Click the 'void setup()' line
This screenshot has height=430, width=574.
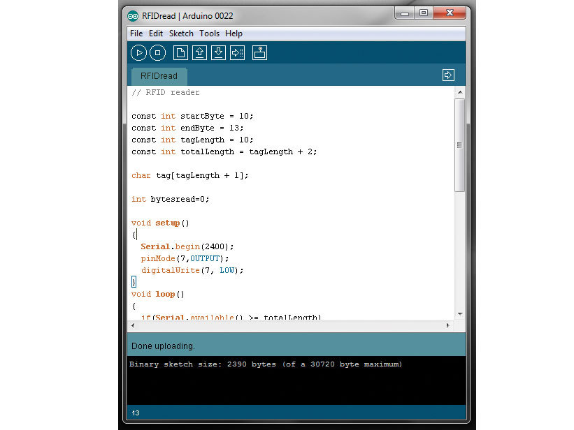point(160,223)
